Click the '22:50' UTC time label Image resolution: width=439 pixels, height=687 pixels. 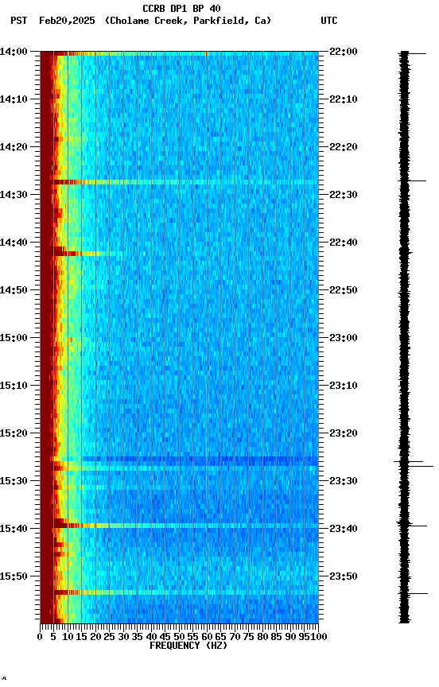[344, 290]
